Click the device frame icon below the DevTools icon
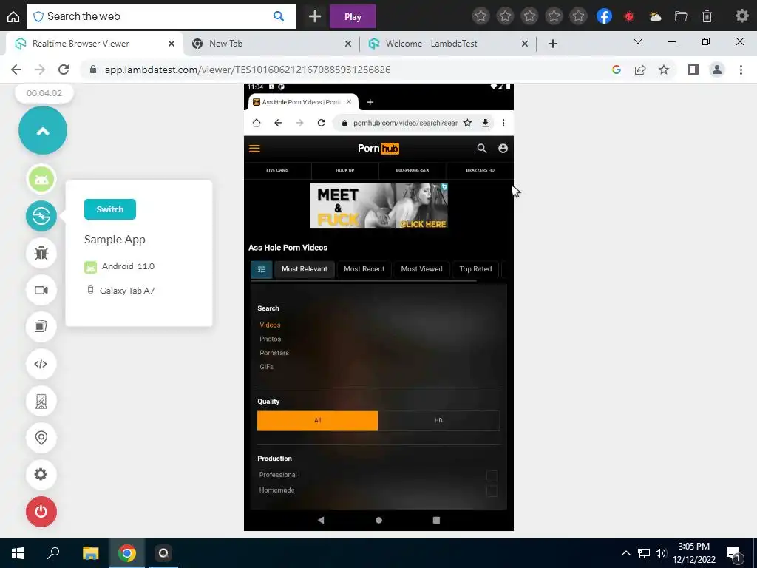This screenshot has width=757, height=568. pos(41,401)
